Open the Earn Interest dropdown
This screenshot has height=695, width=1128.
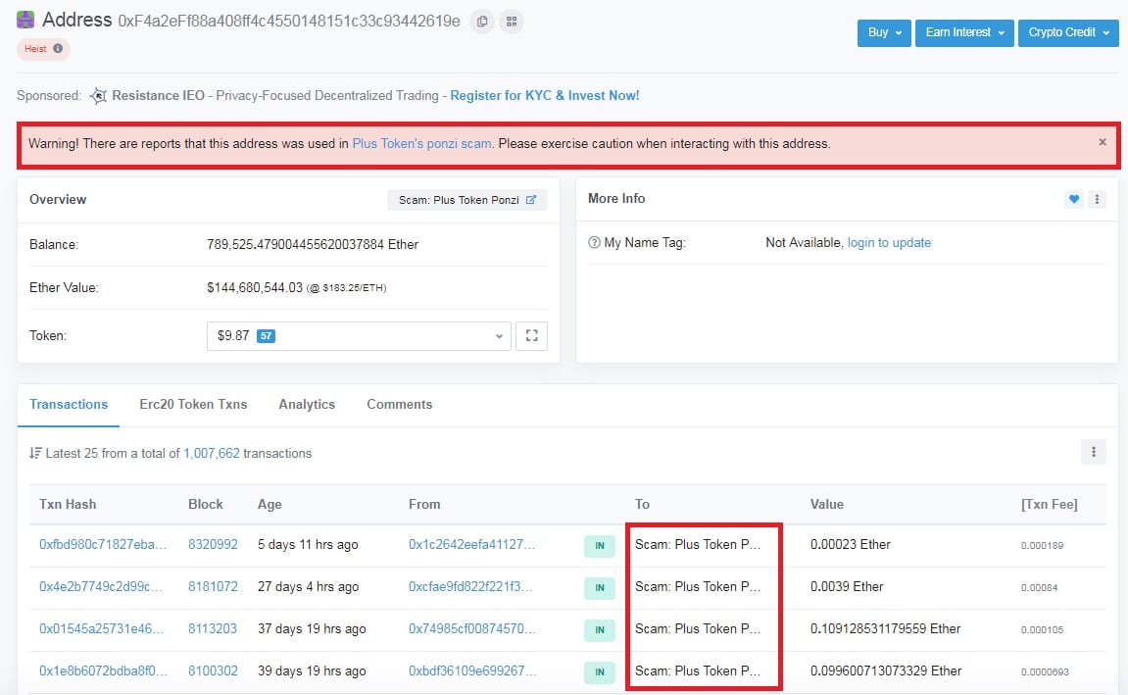point(964,32)
